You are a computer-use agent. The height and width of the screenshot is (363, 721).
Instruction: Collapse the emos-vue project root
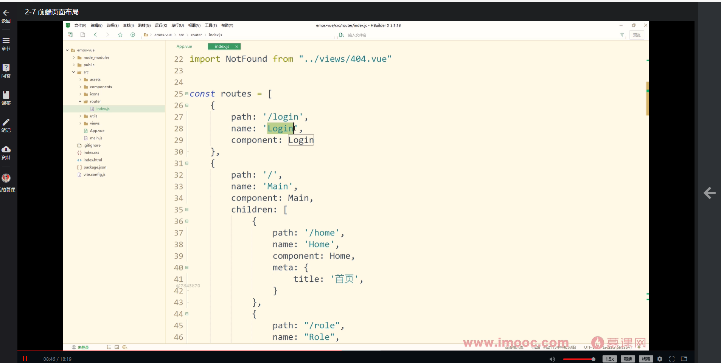coord(67,50)
